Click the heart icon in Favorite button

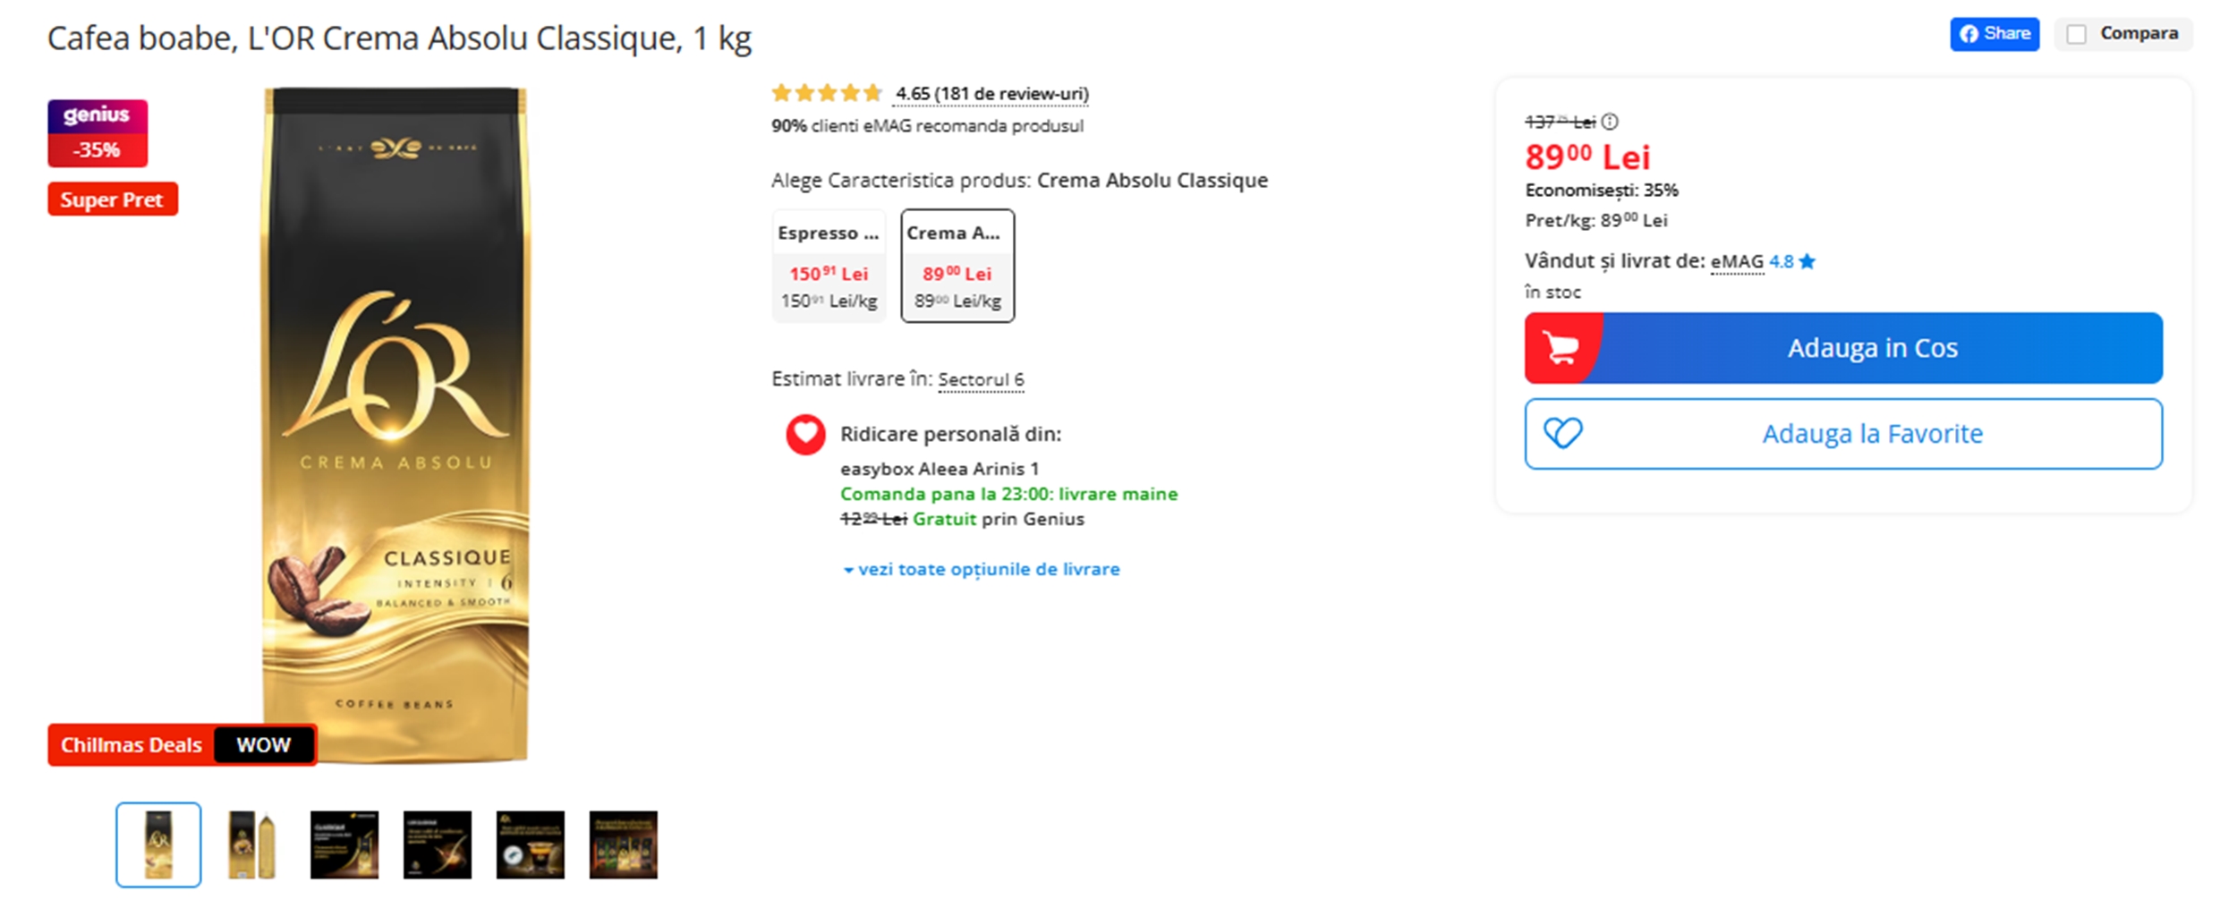pyautogui.click(x=1562, y=434)
